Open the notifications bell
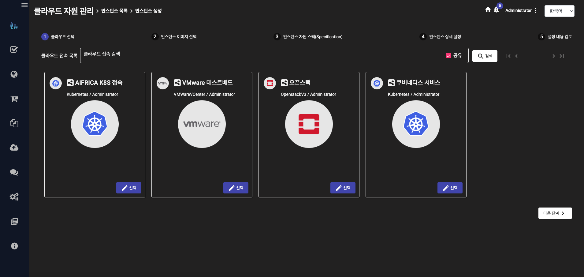Screen dimensions: 584x277 point(496,10)
